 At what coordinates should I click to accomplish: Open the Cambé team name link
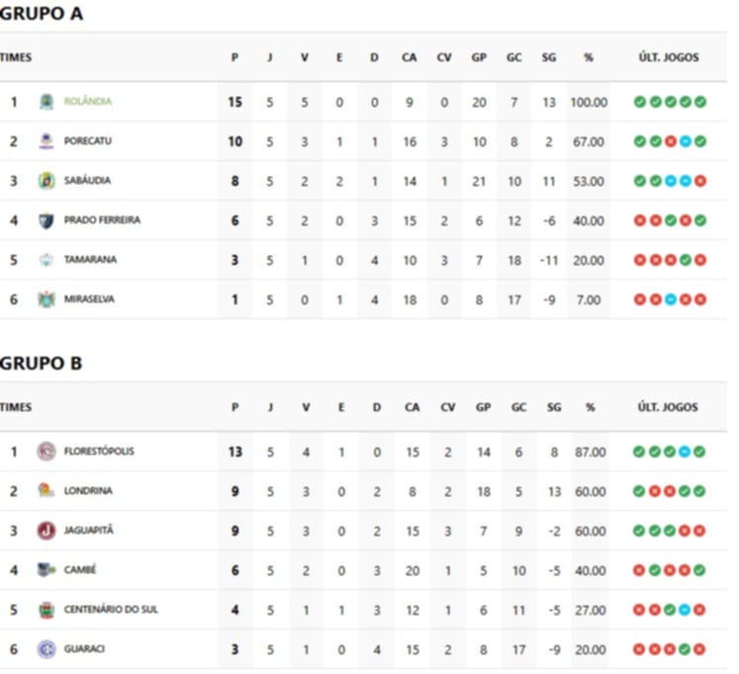(80, 570)
